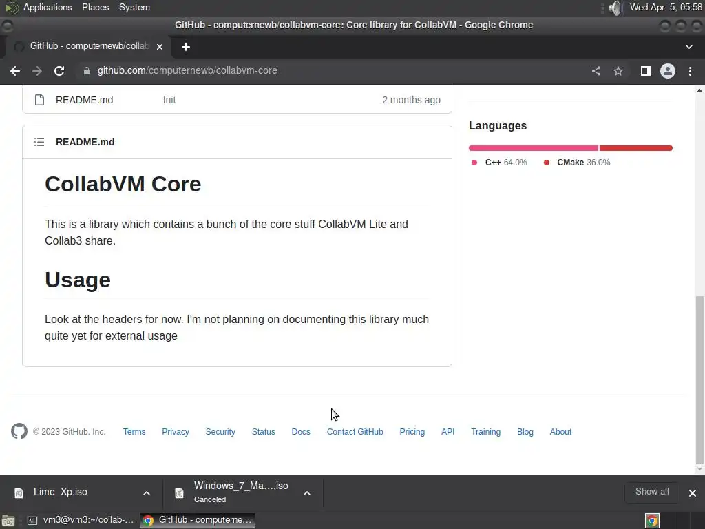Open the Docs footer link
Image resolution: width=705 pixels, height=529 pixels.
point(301,431)
